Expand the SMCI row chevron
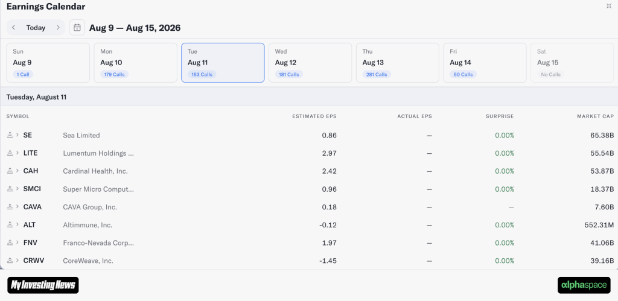The height and width of the screenshot is (301, 618). (x=18, y=189)
